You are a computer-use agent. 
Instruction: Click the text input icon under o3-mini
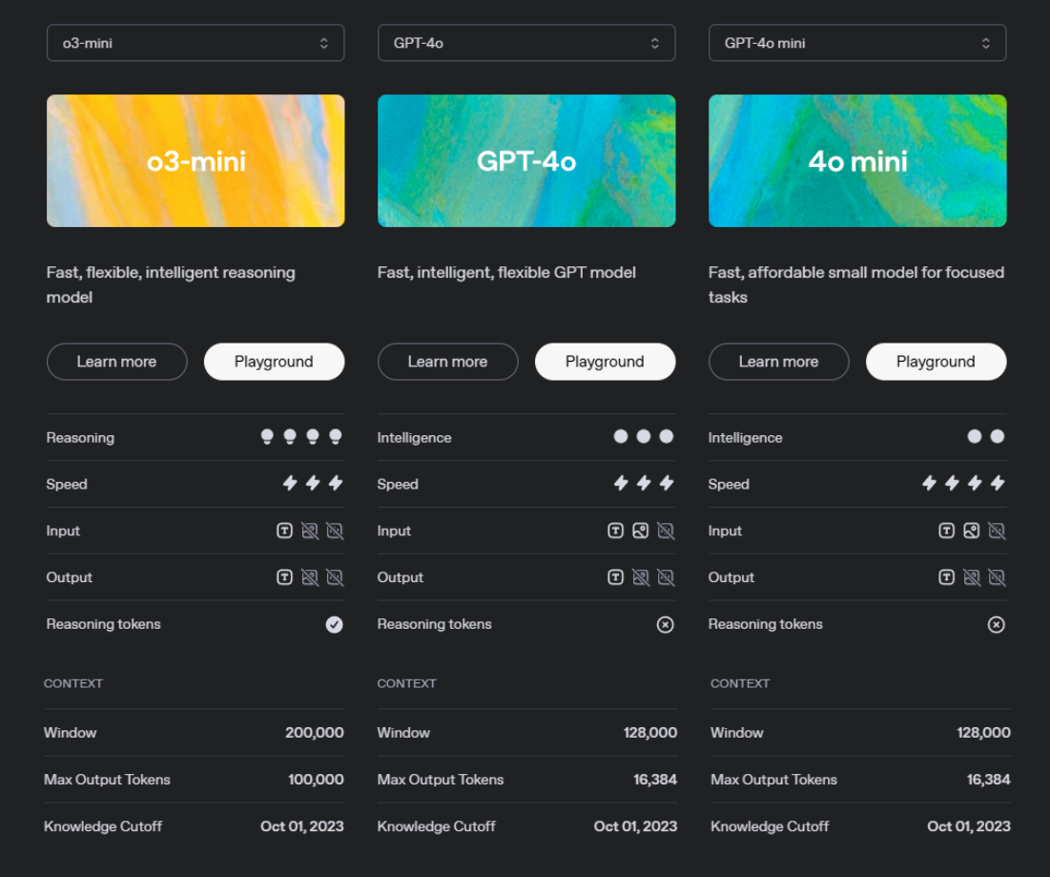(x=284, y=531)
